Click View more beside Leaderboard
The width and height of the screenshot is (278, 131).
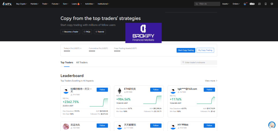click(x=211, y=81)
